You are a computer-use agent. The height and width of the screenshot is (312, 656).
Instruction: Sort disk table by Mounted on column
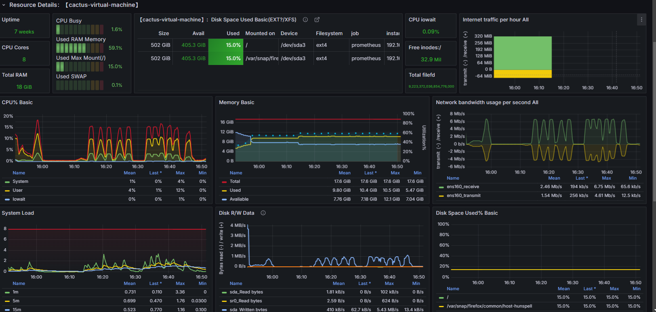coord(260,34)
